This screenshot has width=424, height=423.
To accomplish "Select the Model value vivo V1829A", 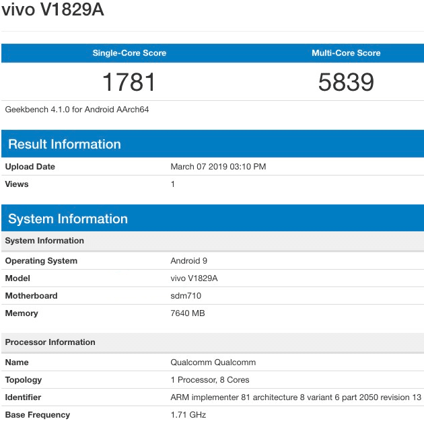I will [194, 278].
